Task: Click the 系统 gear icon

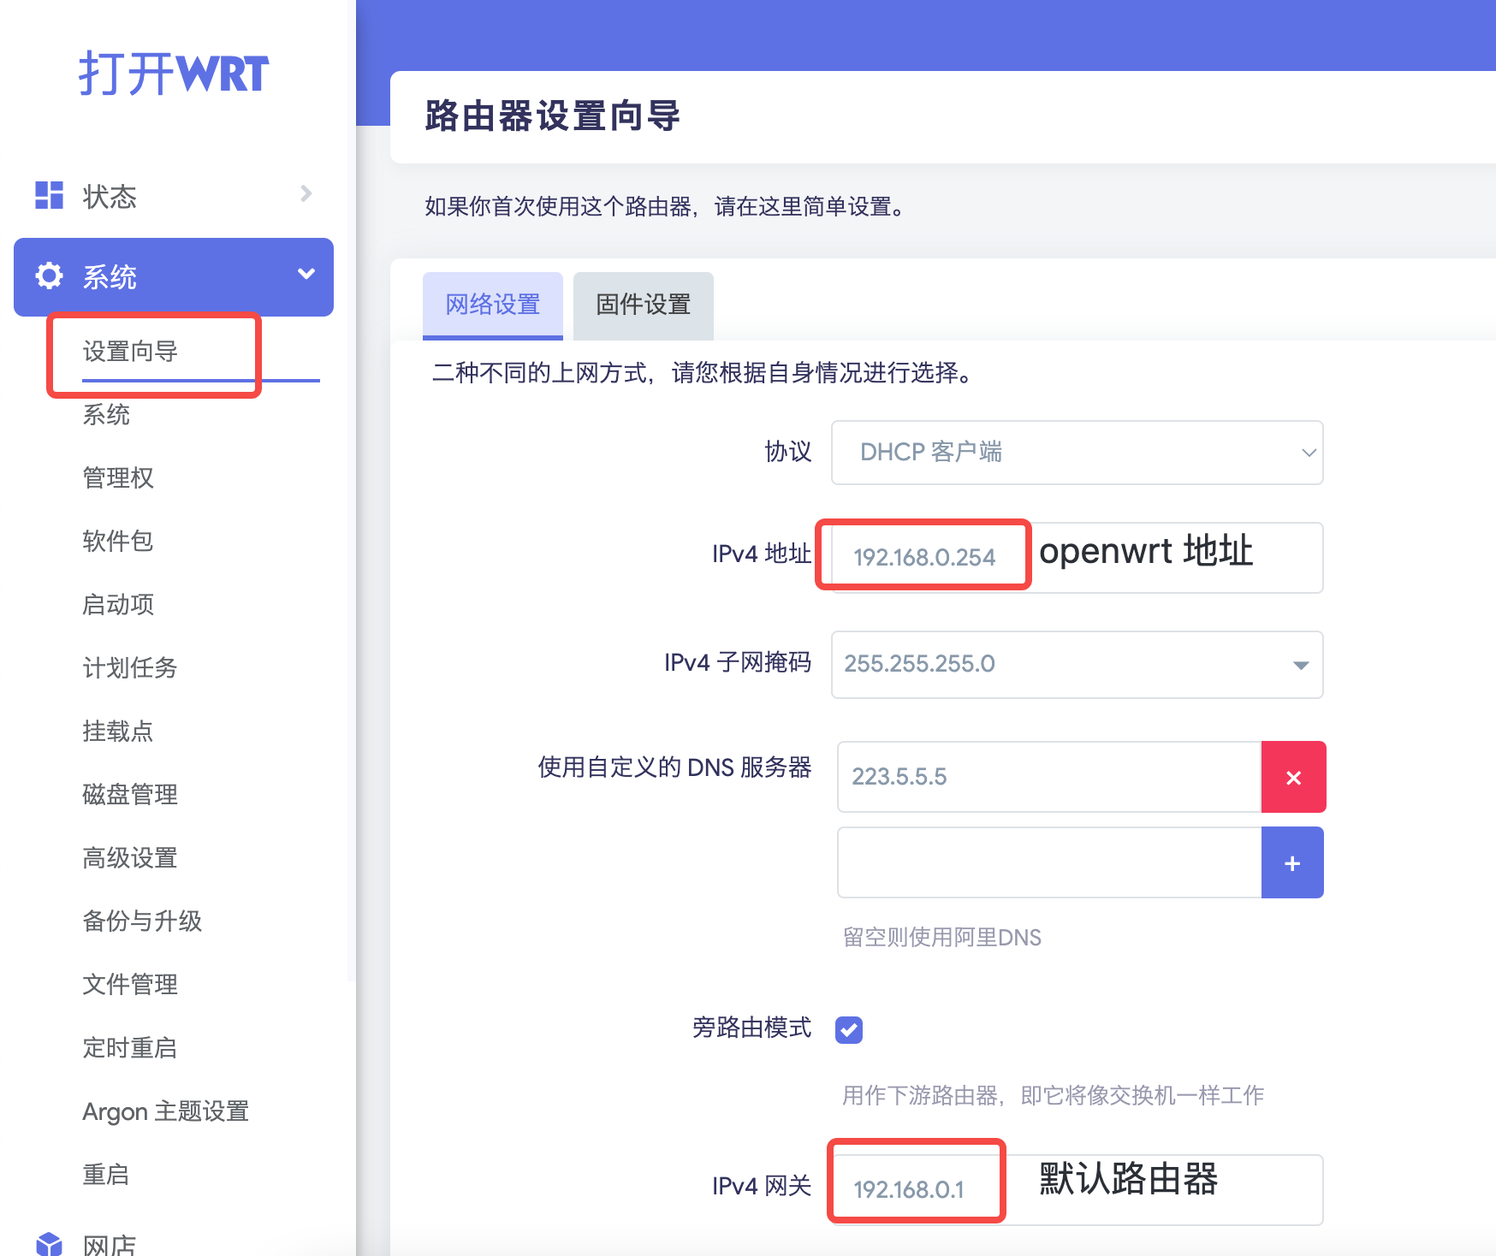Action: (49, 275)
